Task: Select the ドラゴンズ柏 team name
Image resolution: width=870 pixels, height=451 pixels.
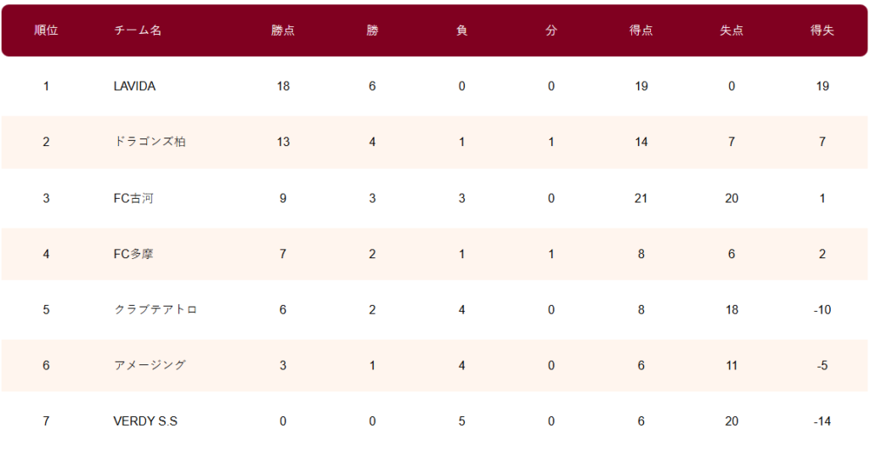Action: click(150, 142)
